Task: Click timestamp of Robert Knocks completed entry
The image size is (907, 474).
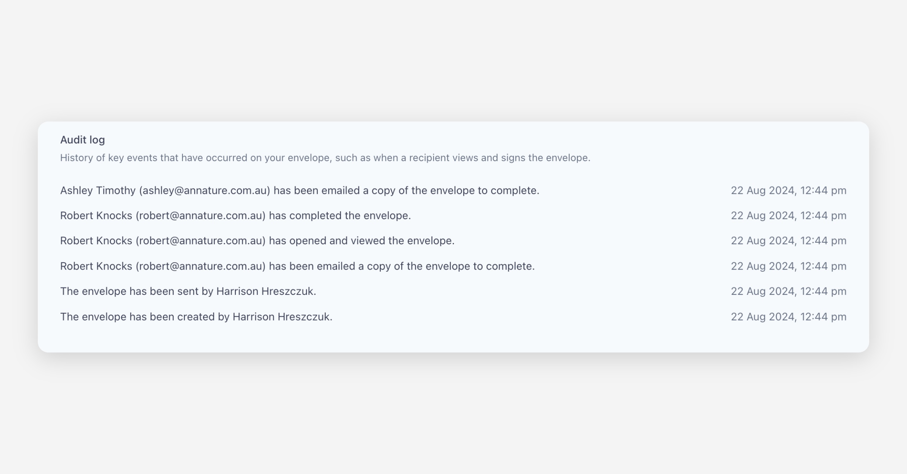Action: coord(788,215)
